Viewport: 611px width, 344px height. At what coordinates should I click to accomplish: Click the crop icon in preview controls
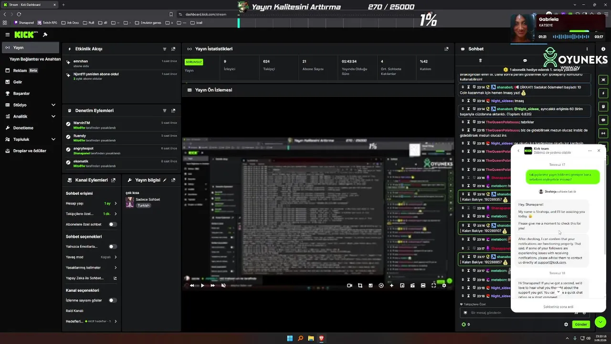click(x=360, y=285)
